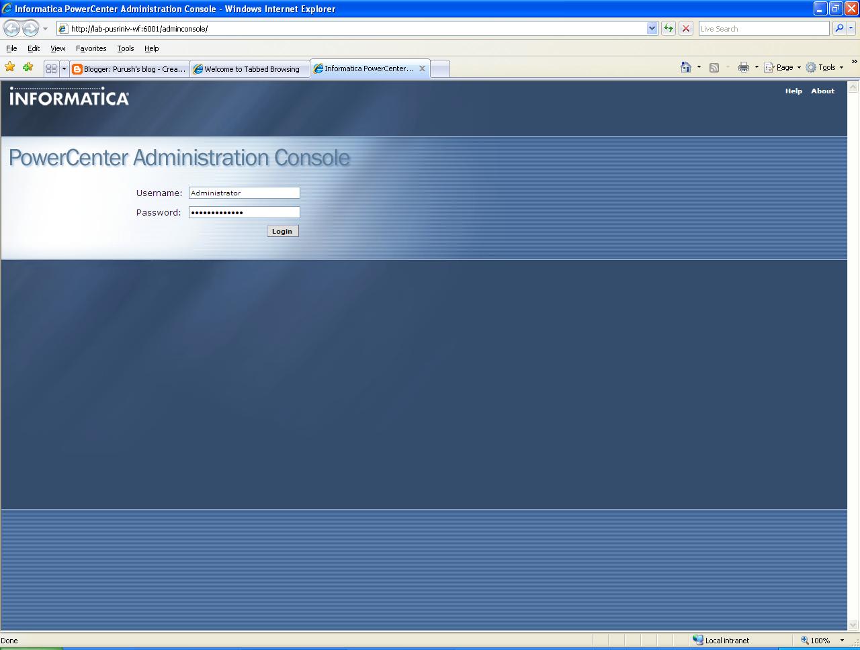Viewport: 860px width, 650px height.
Task: Click the page scrollbar up arrow
Action: [853, 87]
